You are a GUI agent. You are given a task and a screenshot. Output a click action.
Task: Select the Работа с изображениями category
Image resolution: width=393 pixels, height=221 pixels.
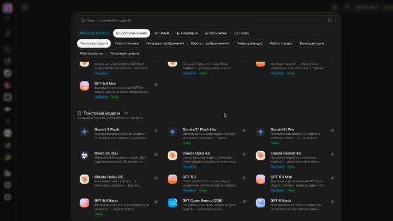(210, 43)
